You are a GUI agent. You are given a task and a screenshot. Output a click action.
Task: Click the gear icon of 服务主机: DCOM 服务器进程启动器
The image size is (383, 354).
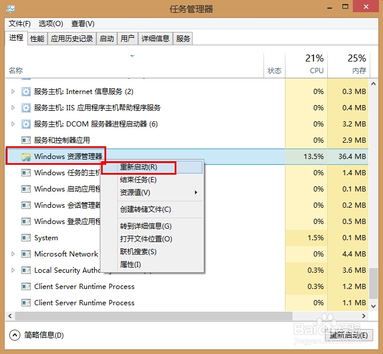(x=26, y=124)
